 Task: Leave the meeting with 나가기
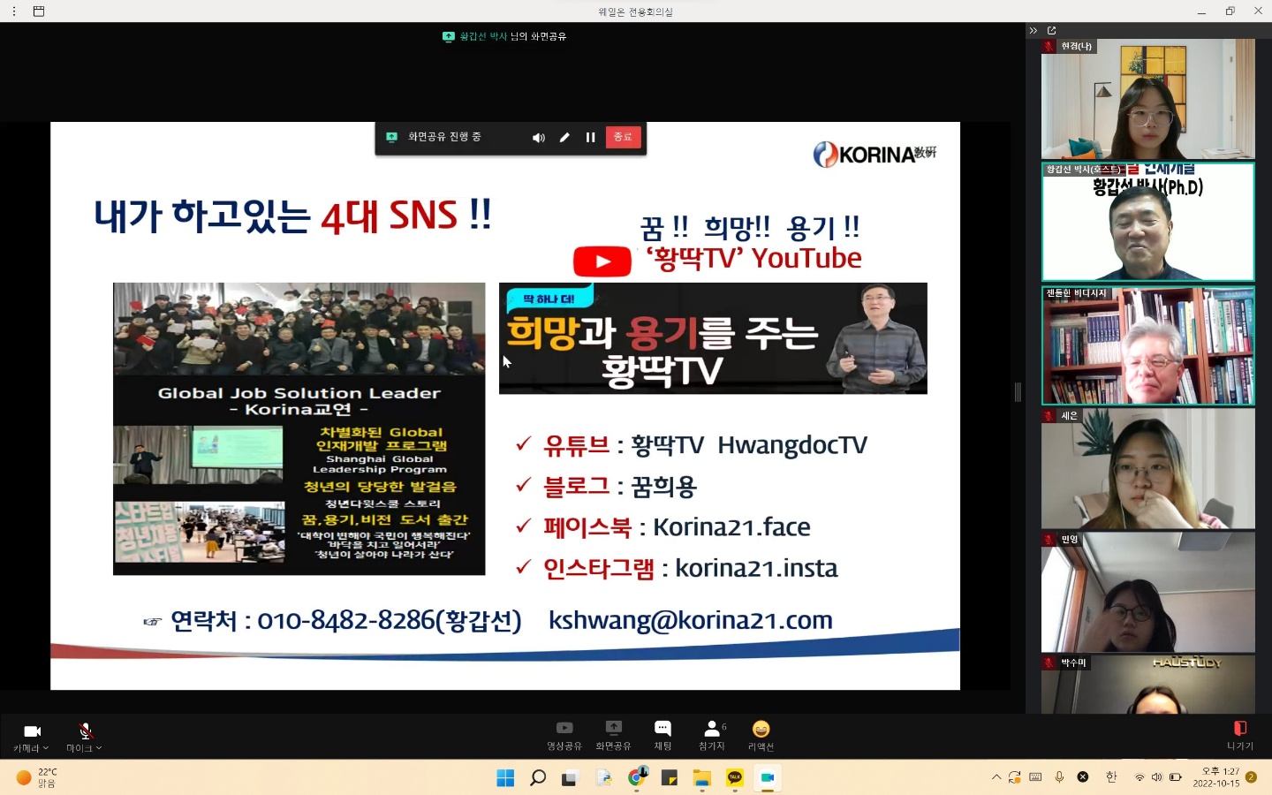[1239, 734]
